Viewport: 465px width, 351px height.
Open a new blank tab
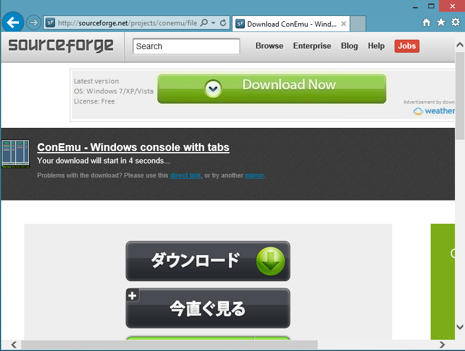coord(358,24)
